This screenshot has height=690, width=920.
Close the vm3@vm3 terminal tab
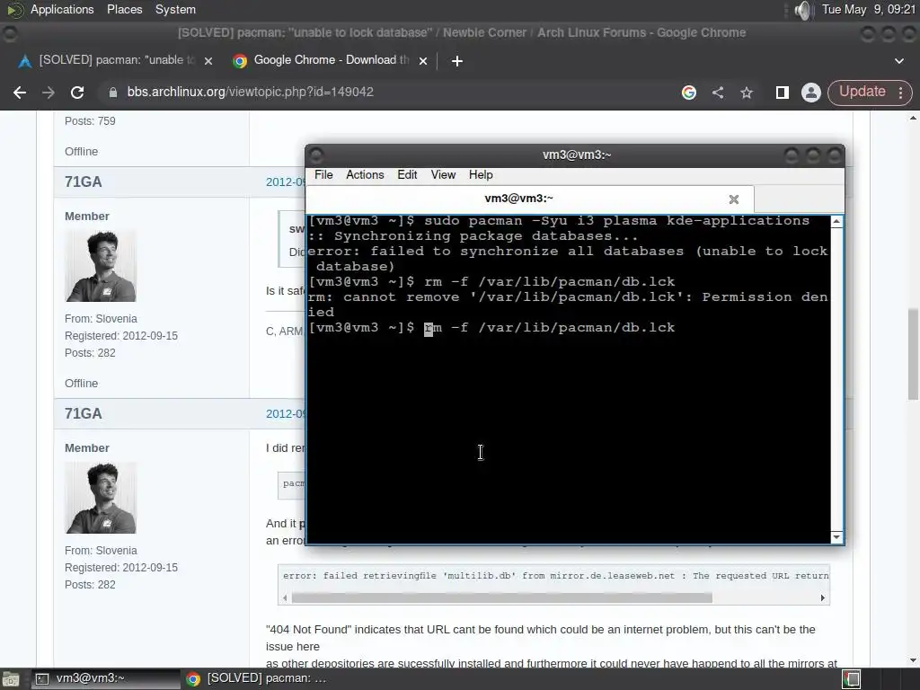pos(733,199)
